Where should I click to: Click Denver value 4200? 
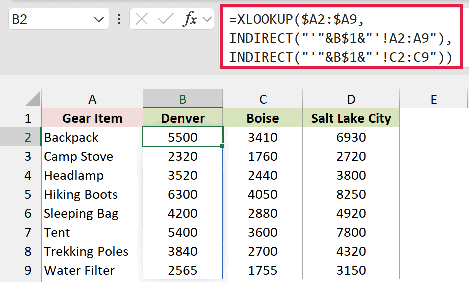tap(183, 213)
